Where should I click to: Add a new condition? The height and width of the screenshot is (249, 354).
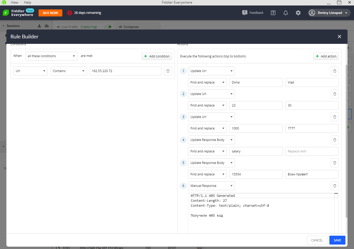(x=157, y=56)
